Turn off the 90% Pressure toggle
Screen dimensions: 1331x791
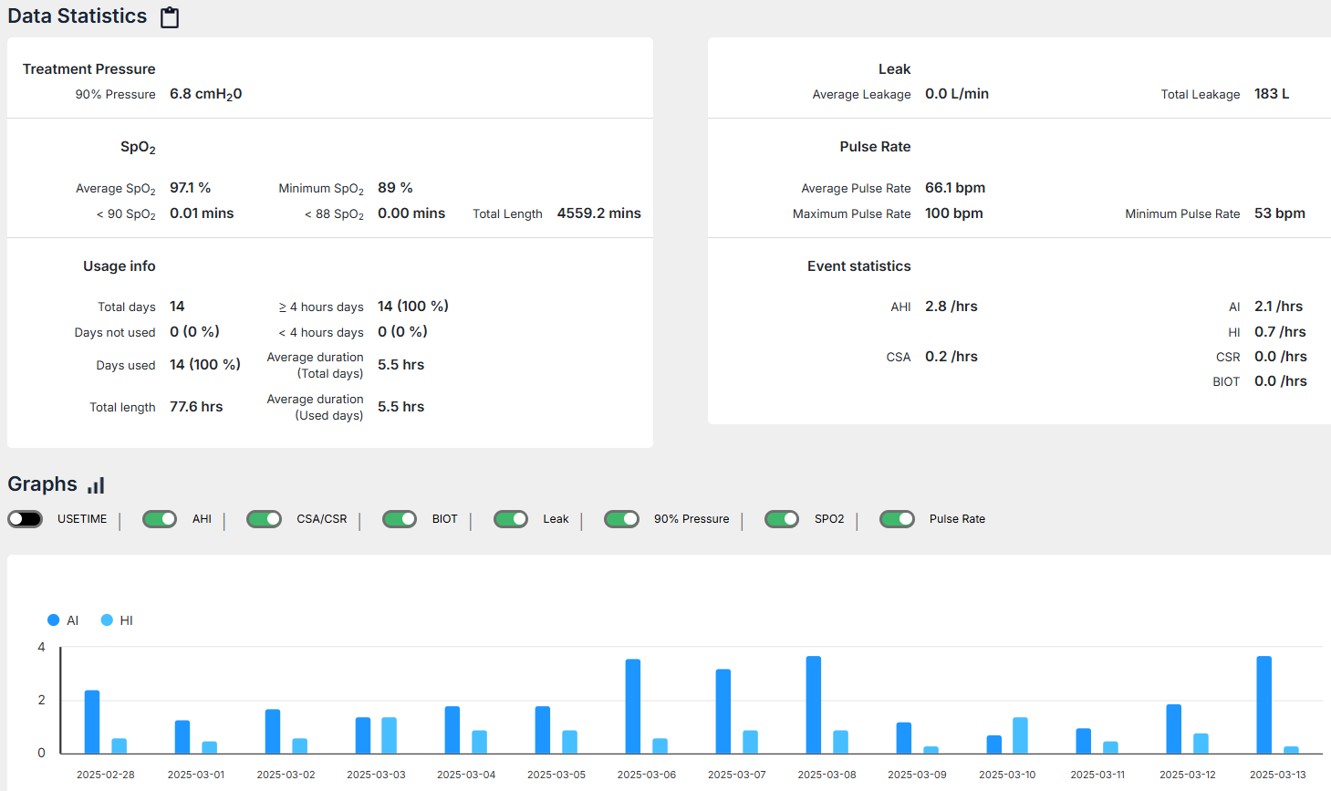pyautogui.click(x=621, y=519)
